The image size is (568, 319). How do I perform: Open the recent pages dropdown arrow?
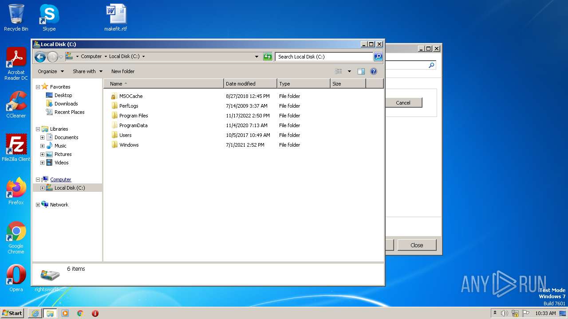pyautogui.click(x=61, y=57)
